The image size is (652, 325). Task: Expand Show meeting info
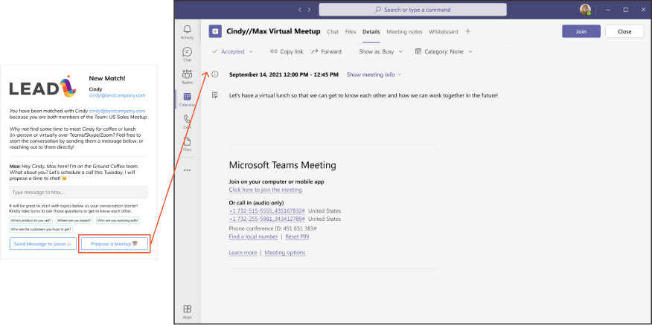(x=374, y=74)
